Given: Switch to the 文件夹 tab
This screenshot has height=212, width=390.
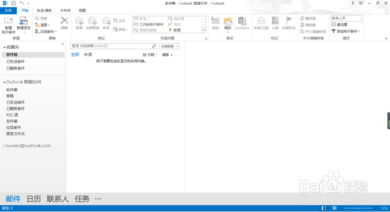Looking at the screenshot, I should (65, 11).
